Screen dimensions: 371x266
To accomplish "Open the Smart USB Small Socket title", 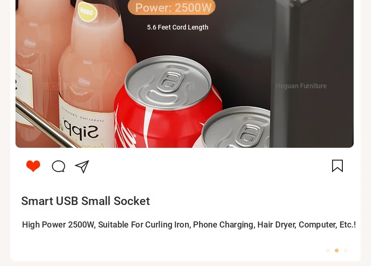I will [85, 201].
